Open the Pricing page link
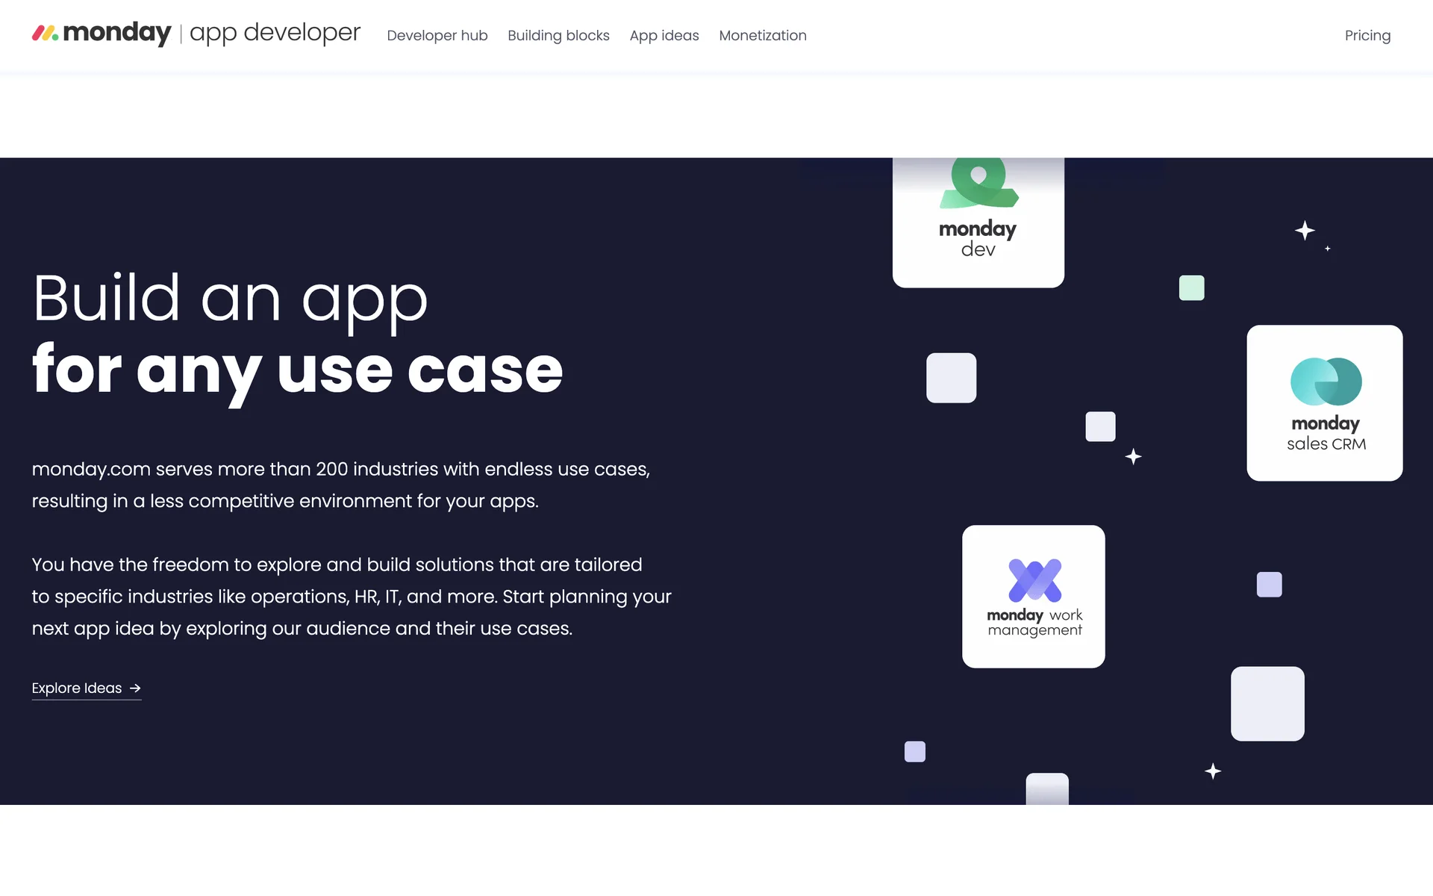This screenshot has height=896, width=1433. 1367,35
